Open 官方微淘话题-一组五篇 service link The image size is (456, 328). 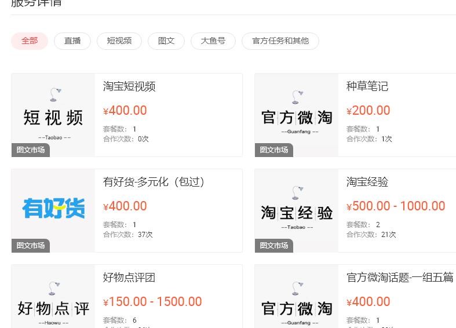[x=400, y=278]
